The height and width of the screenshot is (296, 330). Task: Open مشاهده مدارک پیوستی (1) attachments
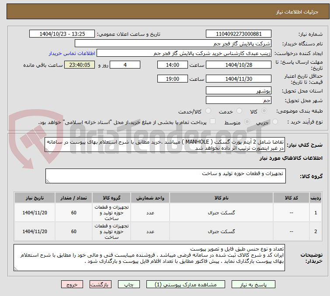(186, 285)
